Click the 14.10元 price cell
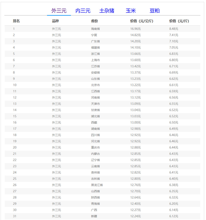Viewport: 206px width, 220px height. [135, 48]
